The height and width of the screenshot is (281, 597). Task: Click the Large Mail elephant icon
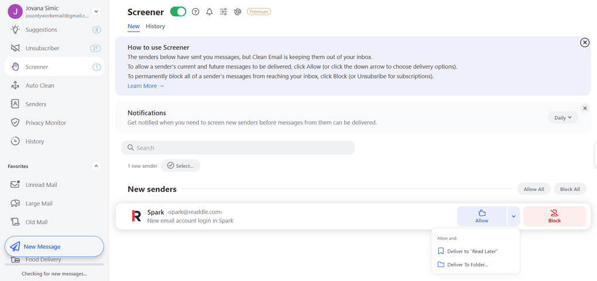(x=15, y=203)
